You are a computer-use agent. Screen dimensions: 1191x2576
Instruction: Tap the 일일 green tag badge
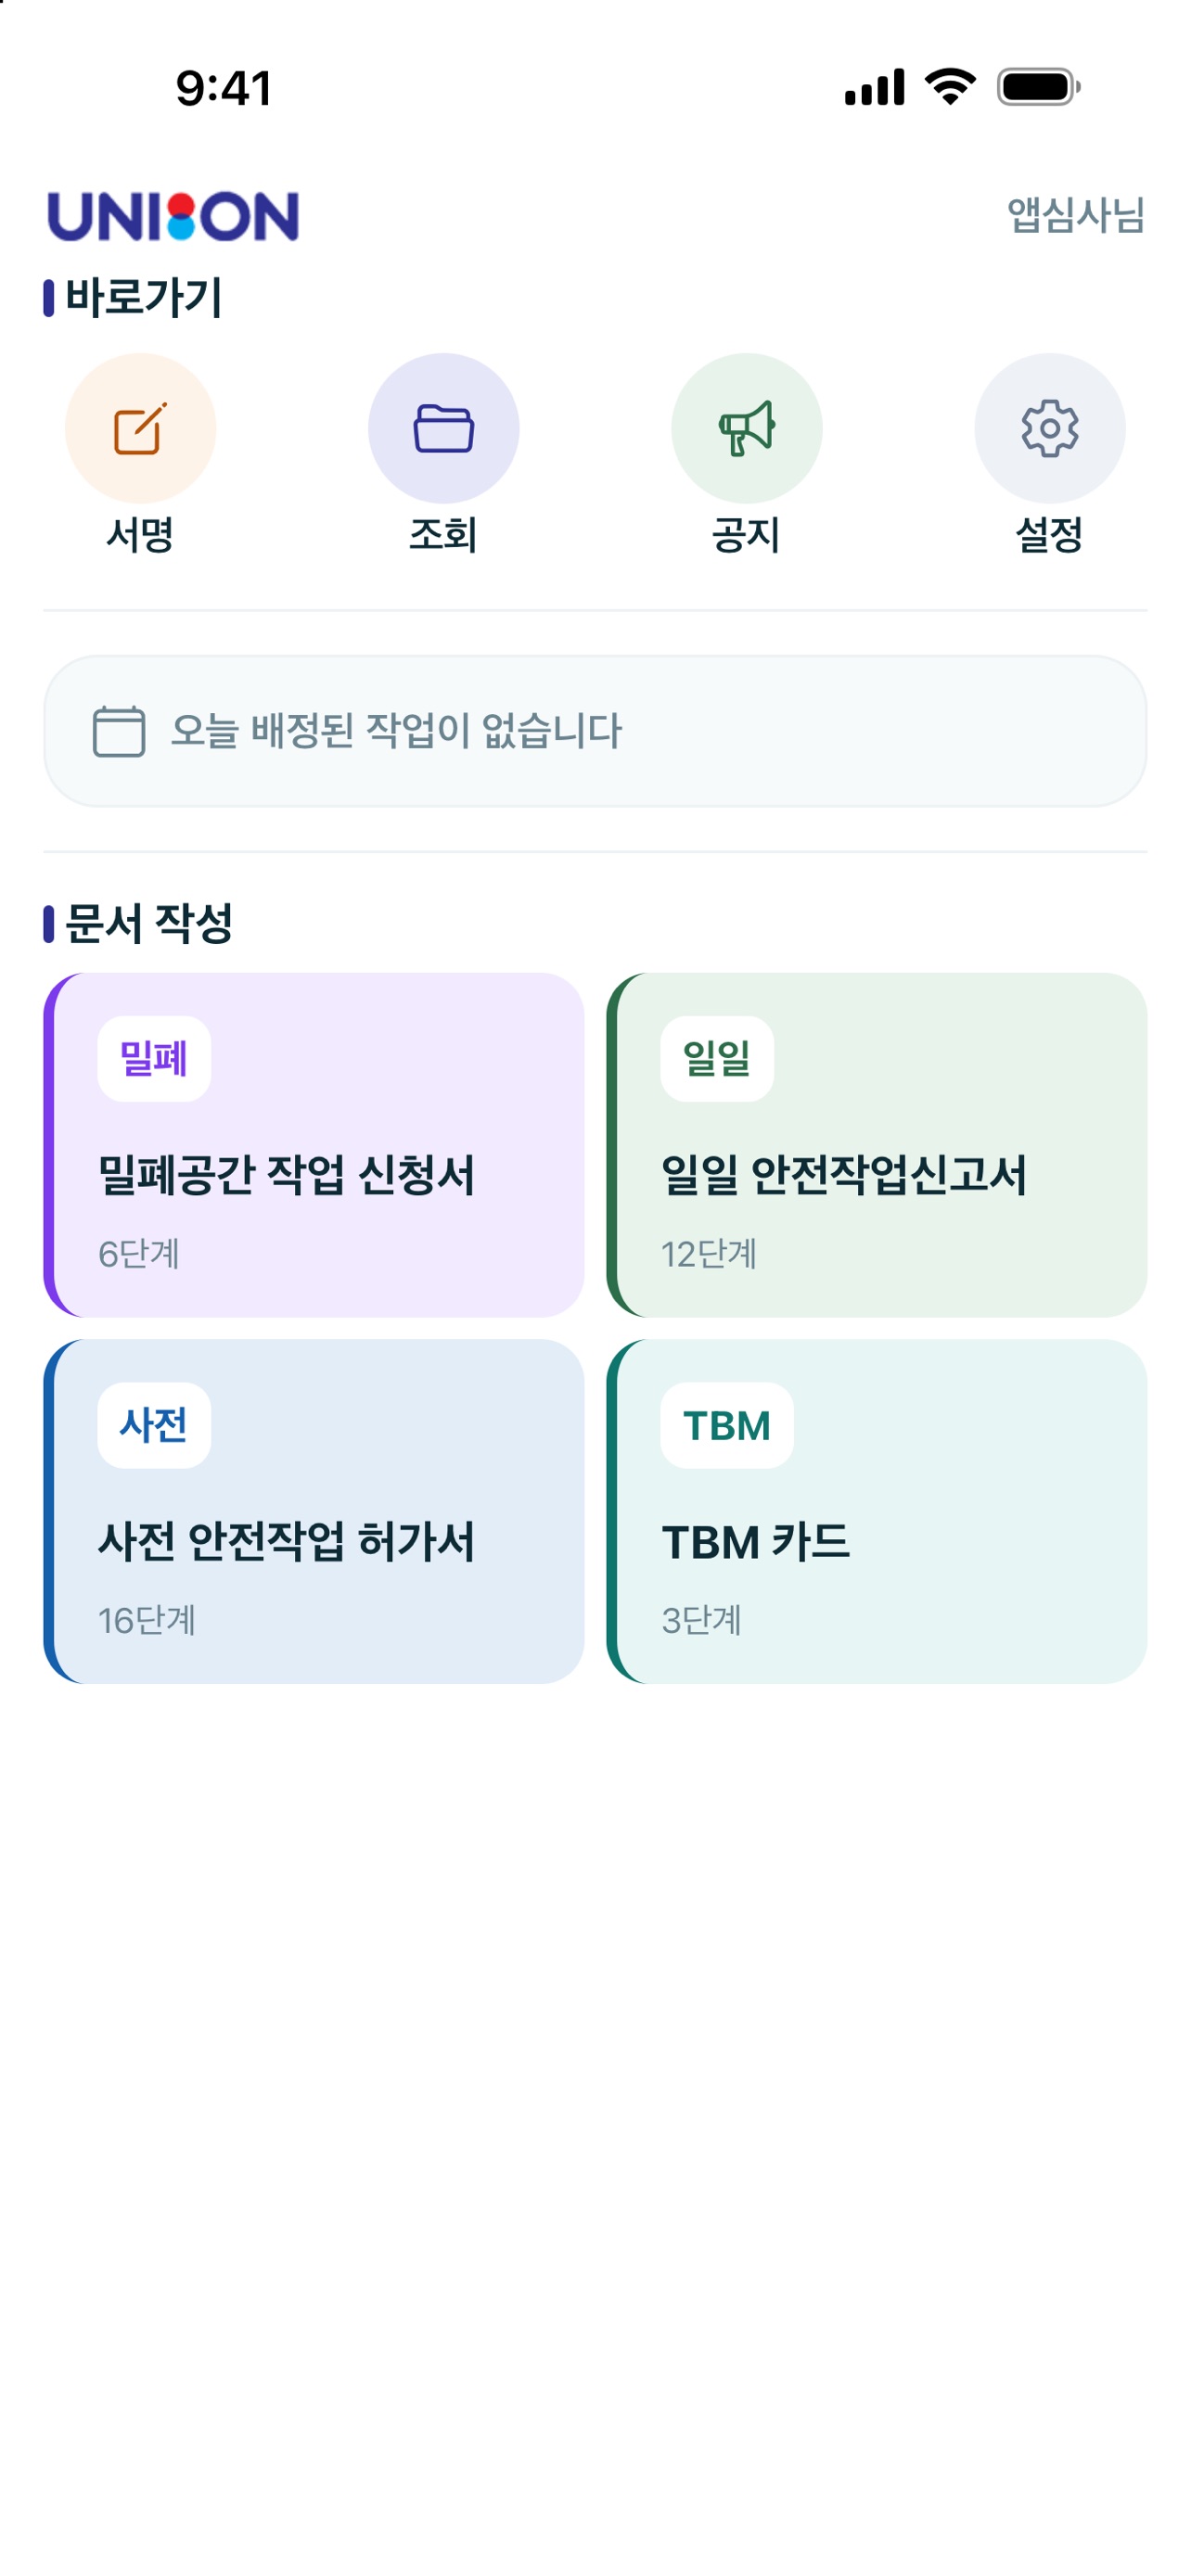[x=717, y=1059]
